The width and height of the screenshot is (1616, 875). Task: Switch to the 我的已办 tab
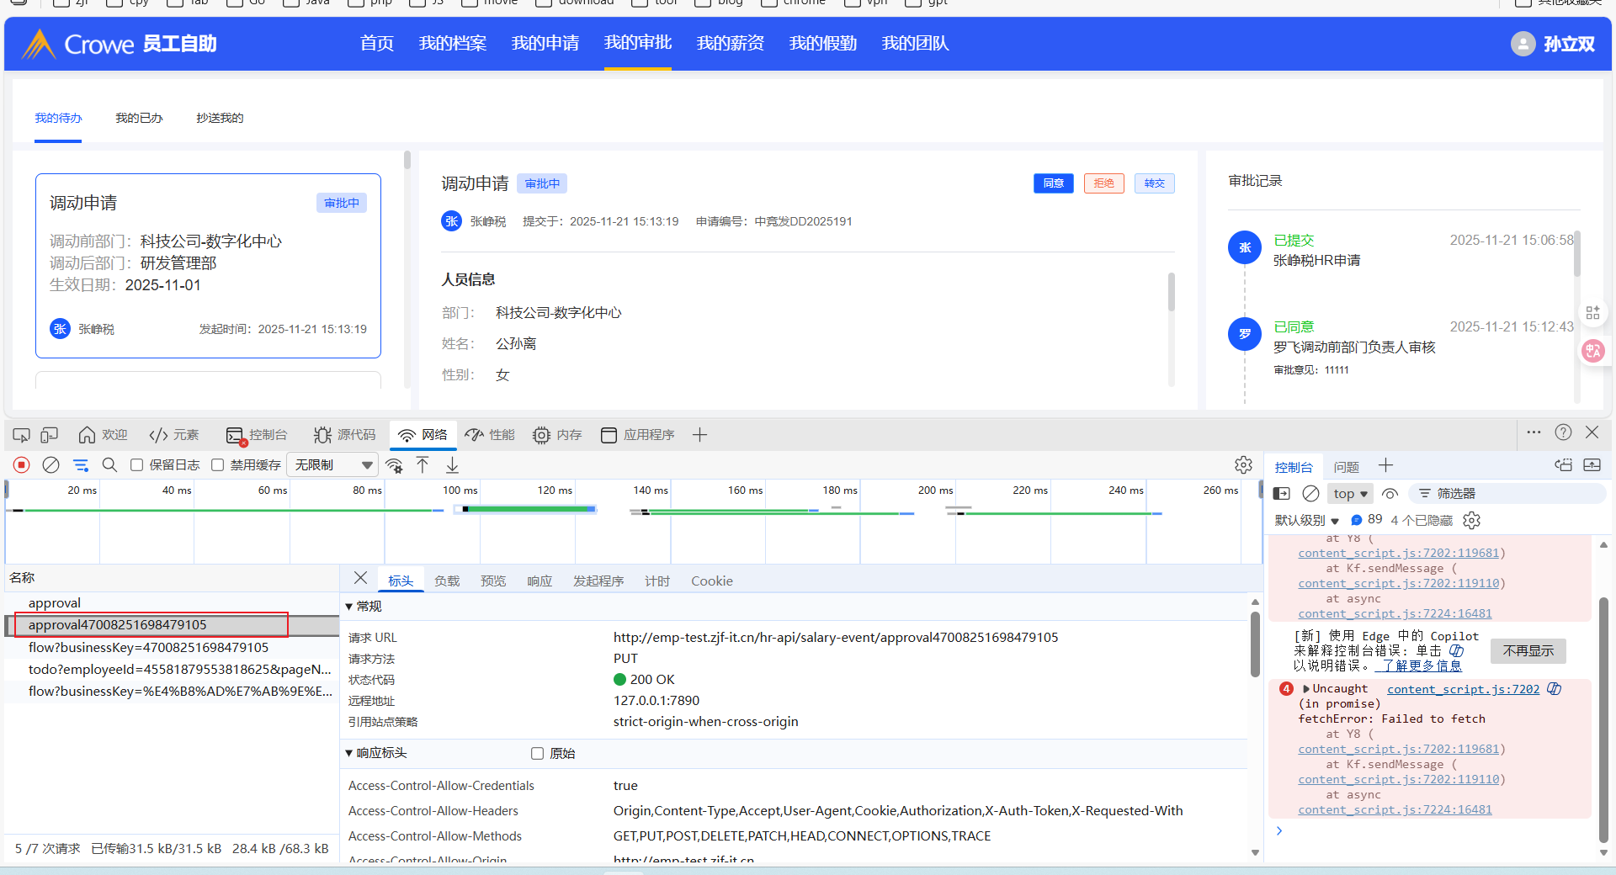tap(139, 119)
